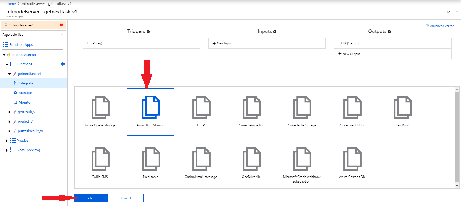The width and height of the screenshot is (463, 206).
Task: Select the Azure Queue Storage binding icon
Action: pos(100,108)
